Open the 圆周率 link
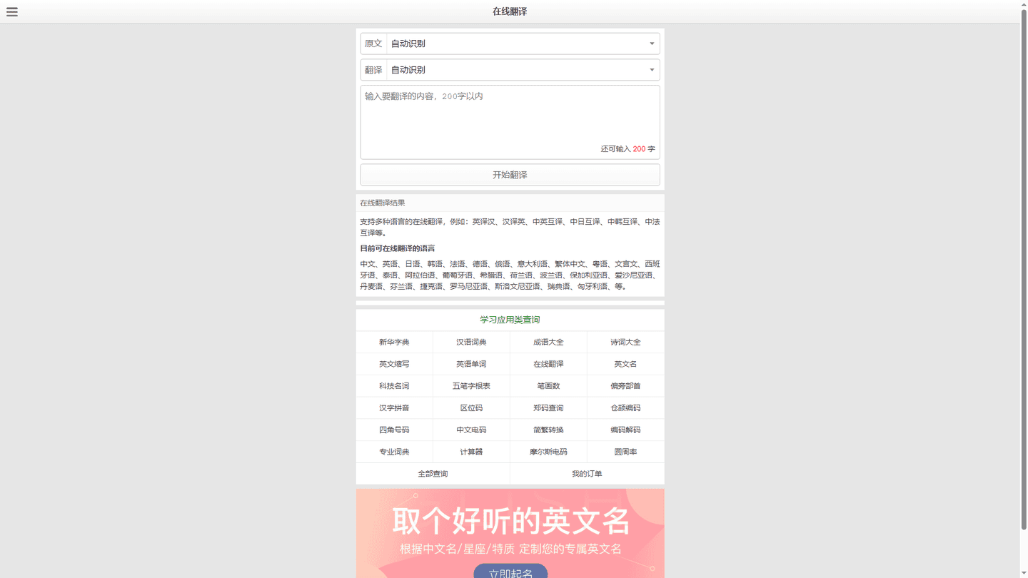This screenshot has height=578, width=1028. tap(625, 452)
